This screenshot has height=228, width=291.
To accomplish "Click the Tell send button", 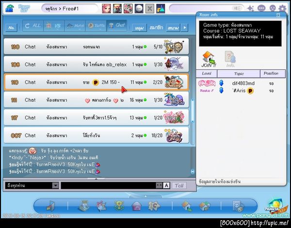I will (179, 186).
